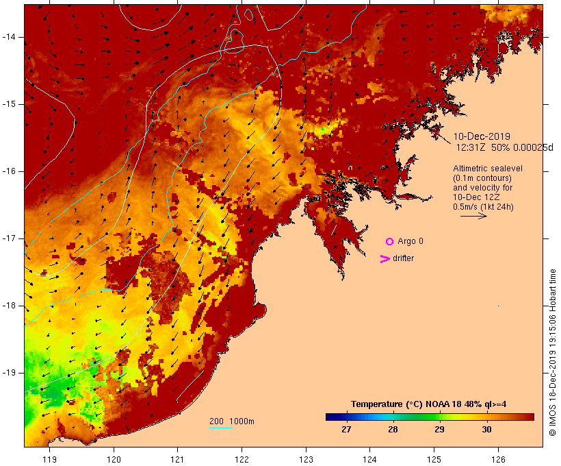Click the longitude axis label 120
Viewport: 561px width, 466px height.
pyautogui.click(x=114, y=459)
